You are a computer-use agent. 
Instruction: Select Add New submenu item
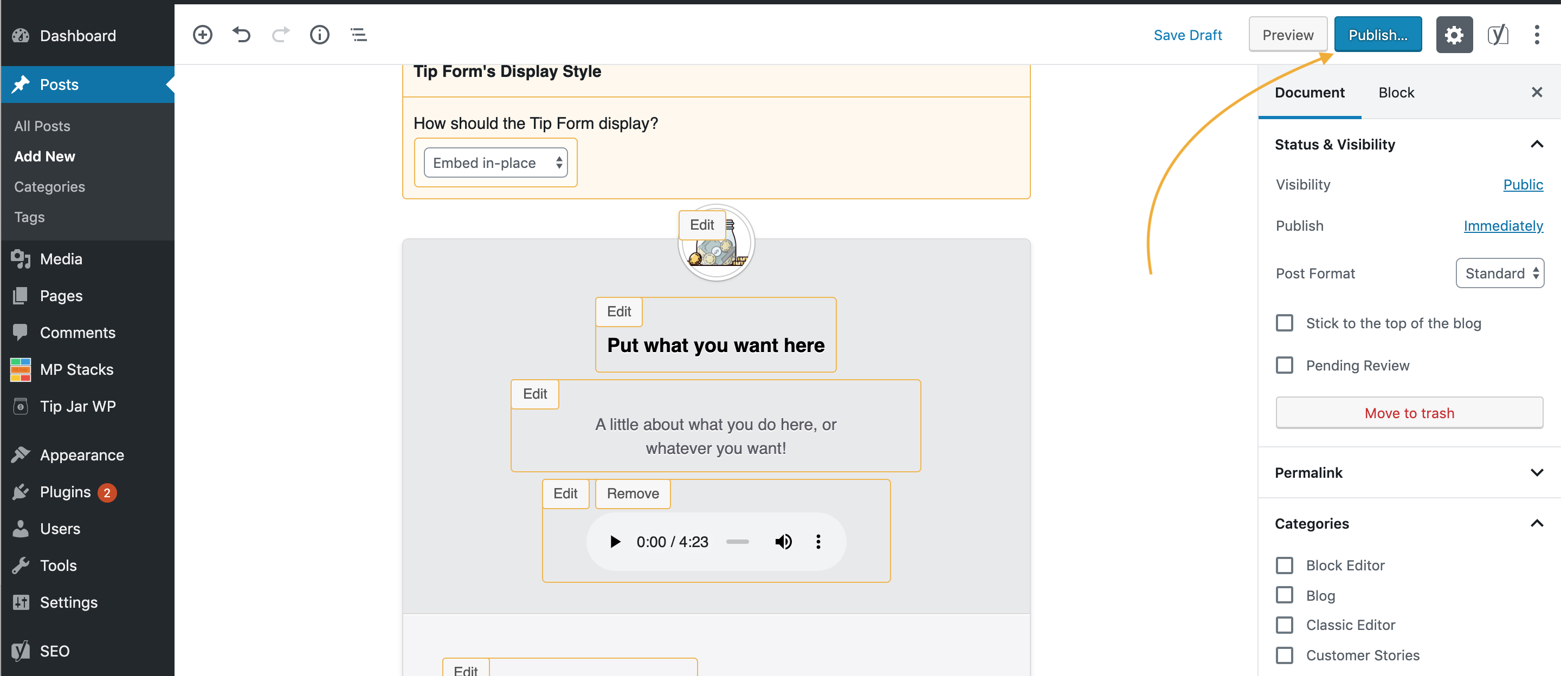click(x=44, y=157)
